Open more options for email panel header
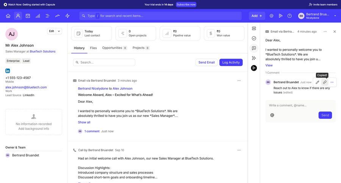The height and width of the screenshot is (183, 341). tap(325, 31)
